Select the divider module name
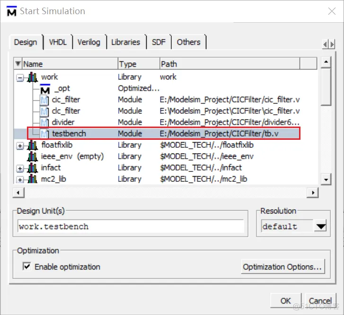Image resolution: width=344 pixels, height=315 pixels. pos(63,122)
